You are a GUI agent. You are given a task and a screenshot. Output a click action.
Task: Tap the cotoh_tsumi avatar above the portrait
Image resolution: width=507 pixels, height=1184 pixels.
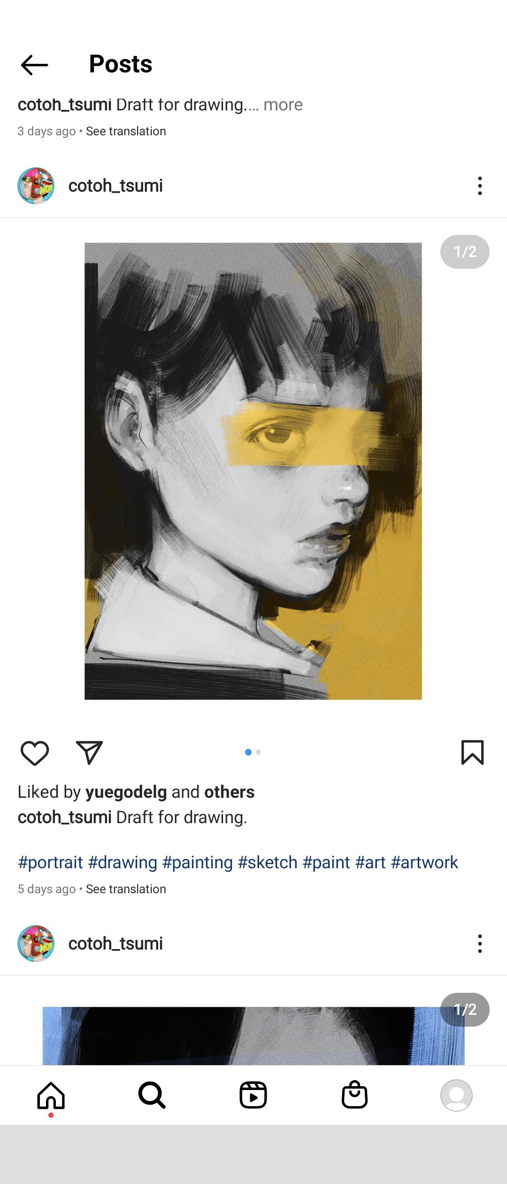tap(36, 186)
